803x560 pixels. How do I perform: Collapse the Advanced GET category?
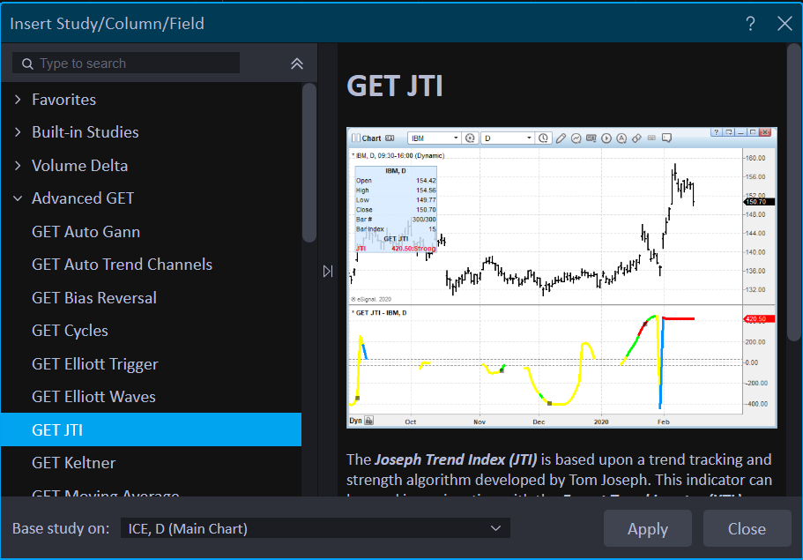click(x=18, y=198)
